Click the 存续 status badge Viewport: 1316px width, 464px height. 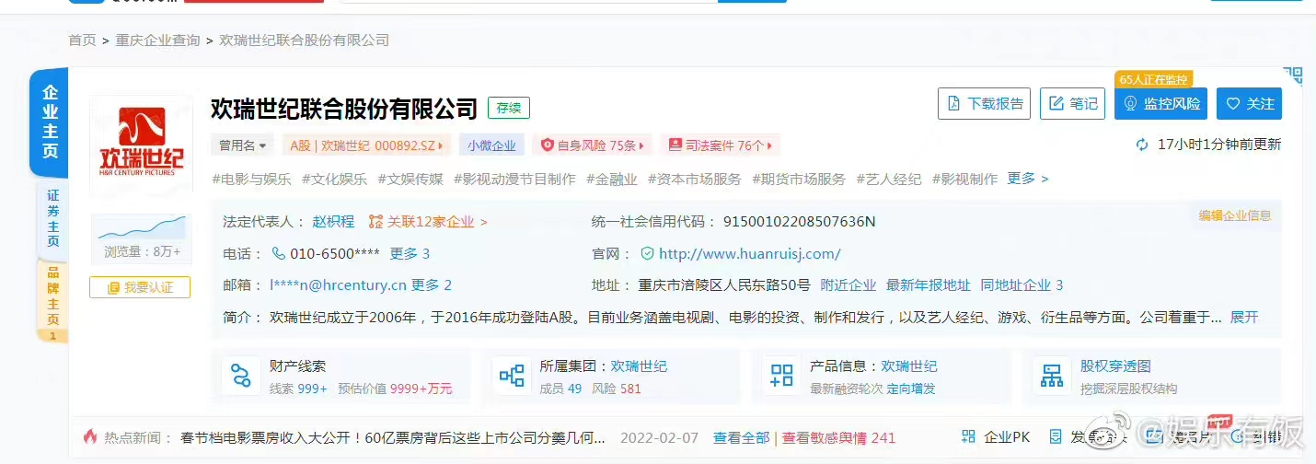509,108
